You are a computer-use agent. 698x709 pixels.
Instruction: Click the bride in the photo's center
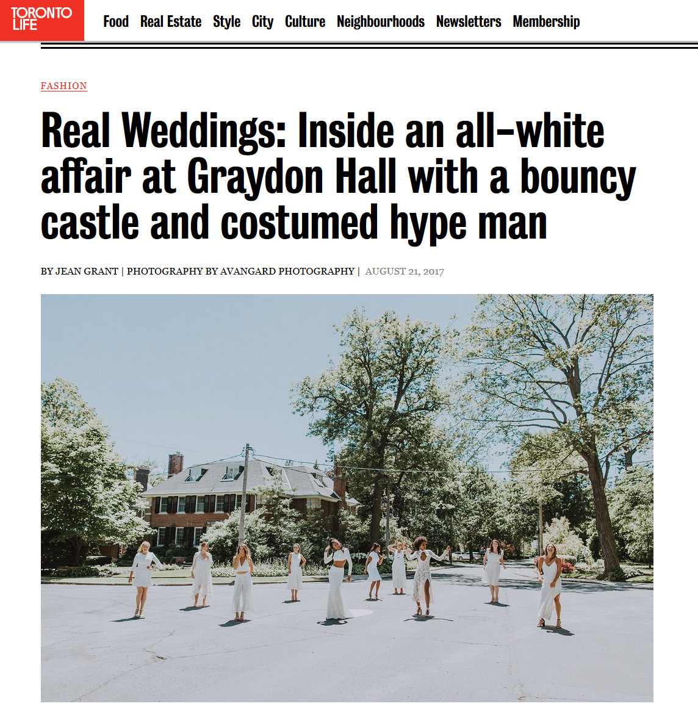coord(337,579)
